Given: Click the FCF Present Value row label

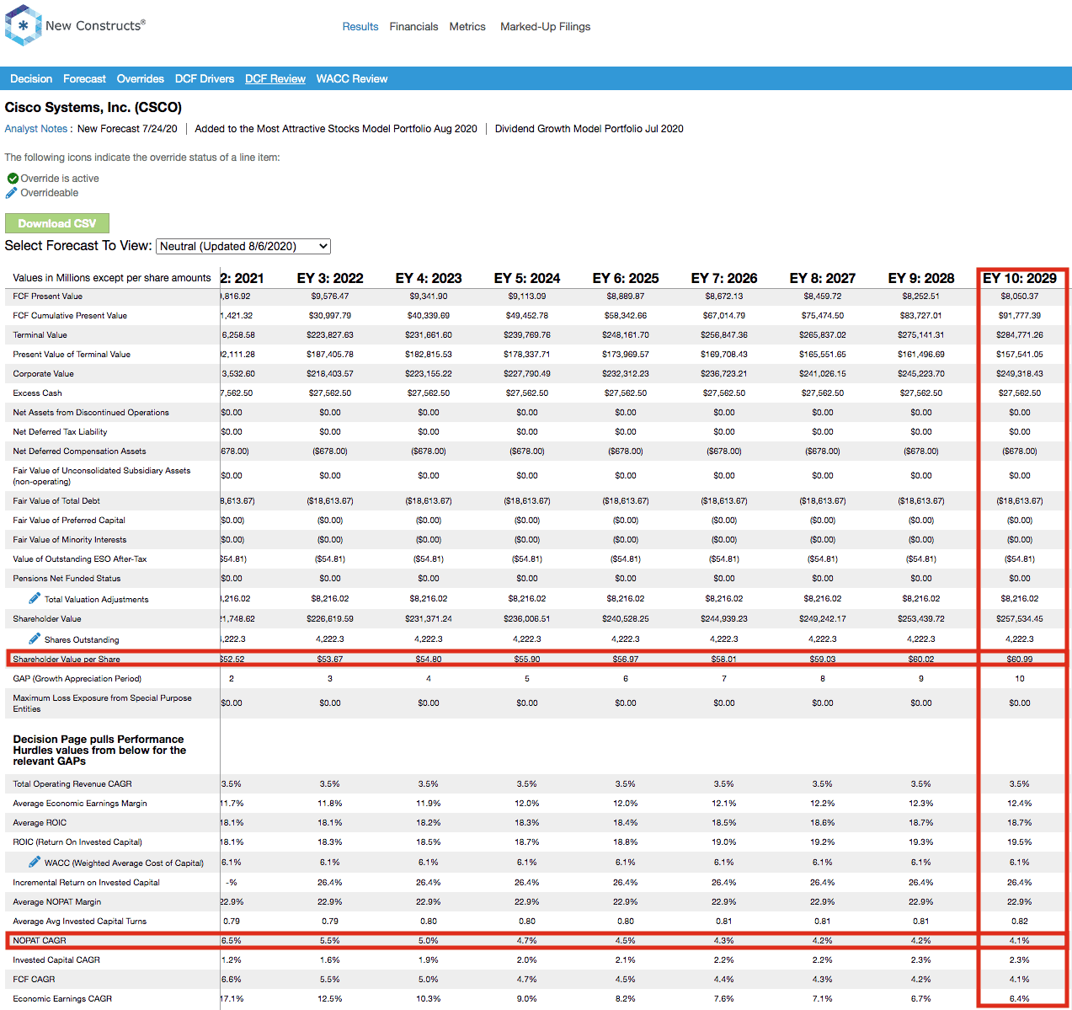Looking at the screenshot, I should pos(48,297).
